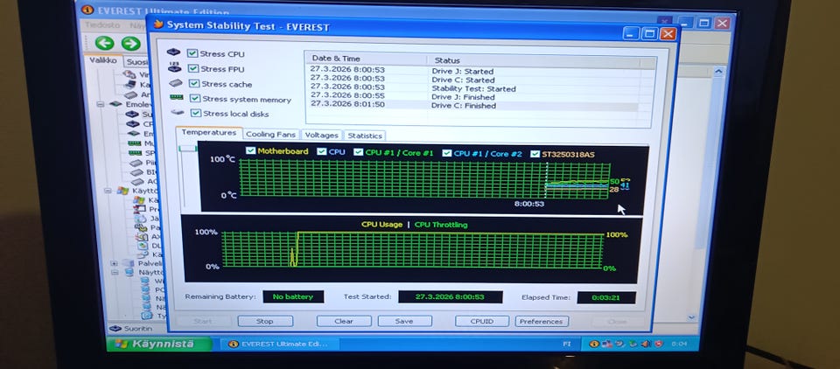This screenshot has width=840, height=369.
Task: Clear the test log
Action: click(344, 321)
